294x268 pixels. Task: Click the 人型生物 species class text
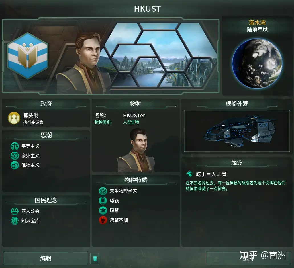131,122
